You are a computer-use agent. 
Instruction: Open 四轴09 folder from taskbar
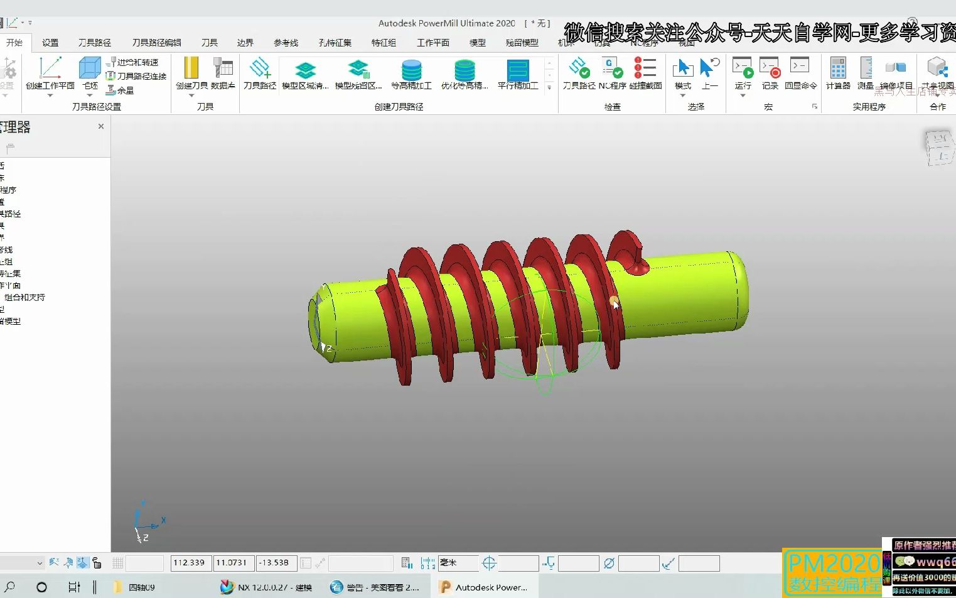click(134, 587)
